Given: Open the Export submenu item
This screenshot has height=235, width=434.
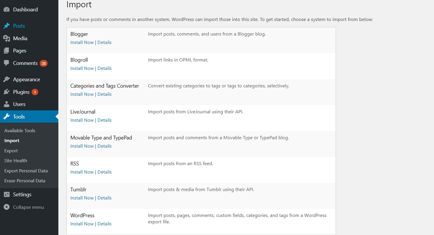Looking at the screenshot, I should (11, 151).
